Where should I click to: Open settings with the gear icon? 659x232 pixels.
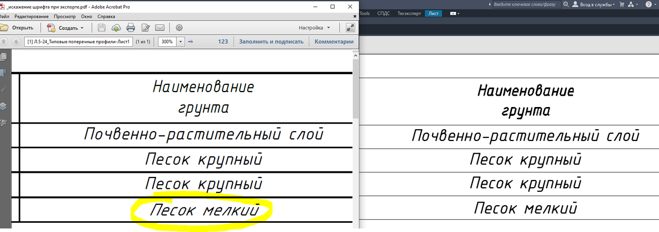(x=179, y=28)
